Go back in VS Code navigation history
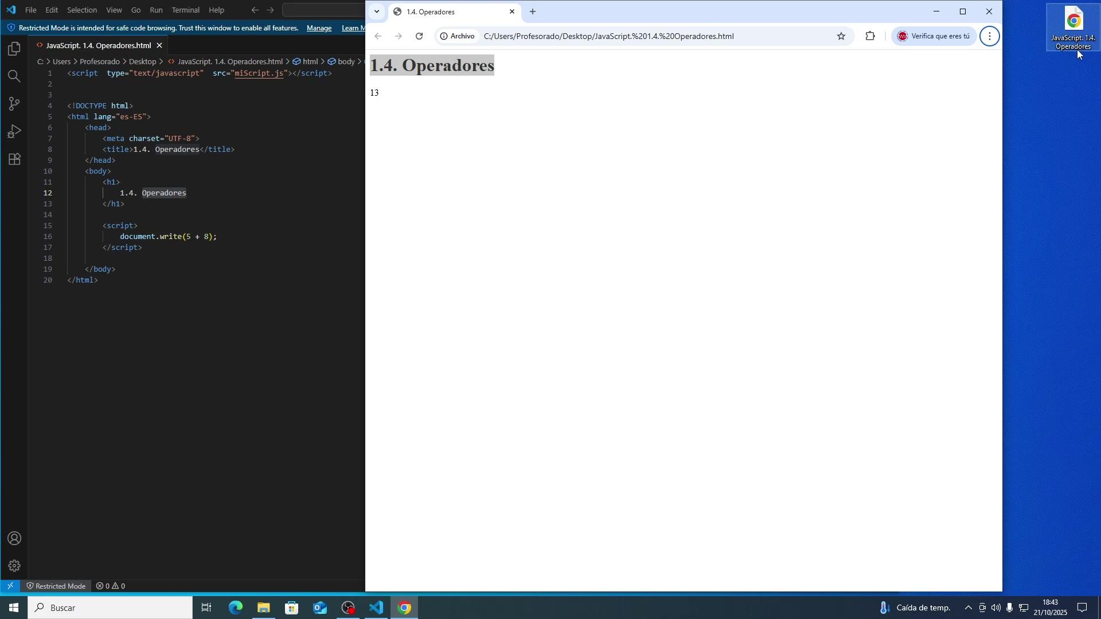The width and height of the screenshot is (1101, 619). tap(255, 10)
